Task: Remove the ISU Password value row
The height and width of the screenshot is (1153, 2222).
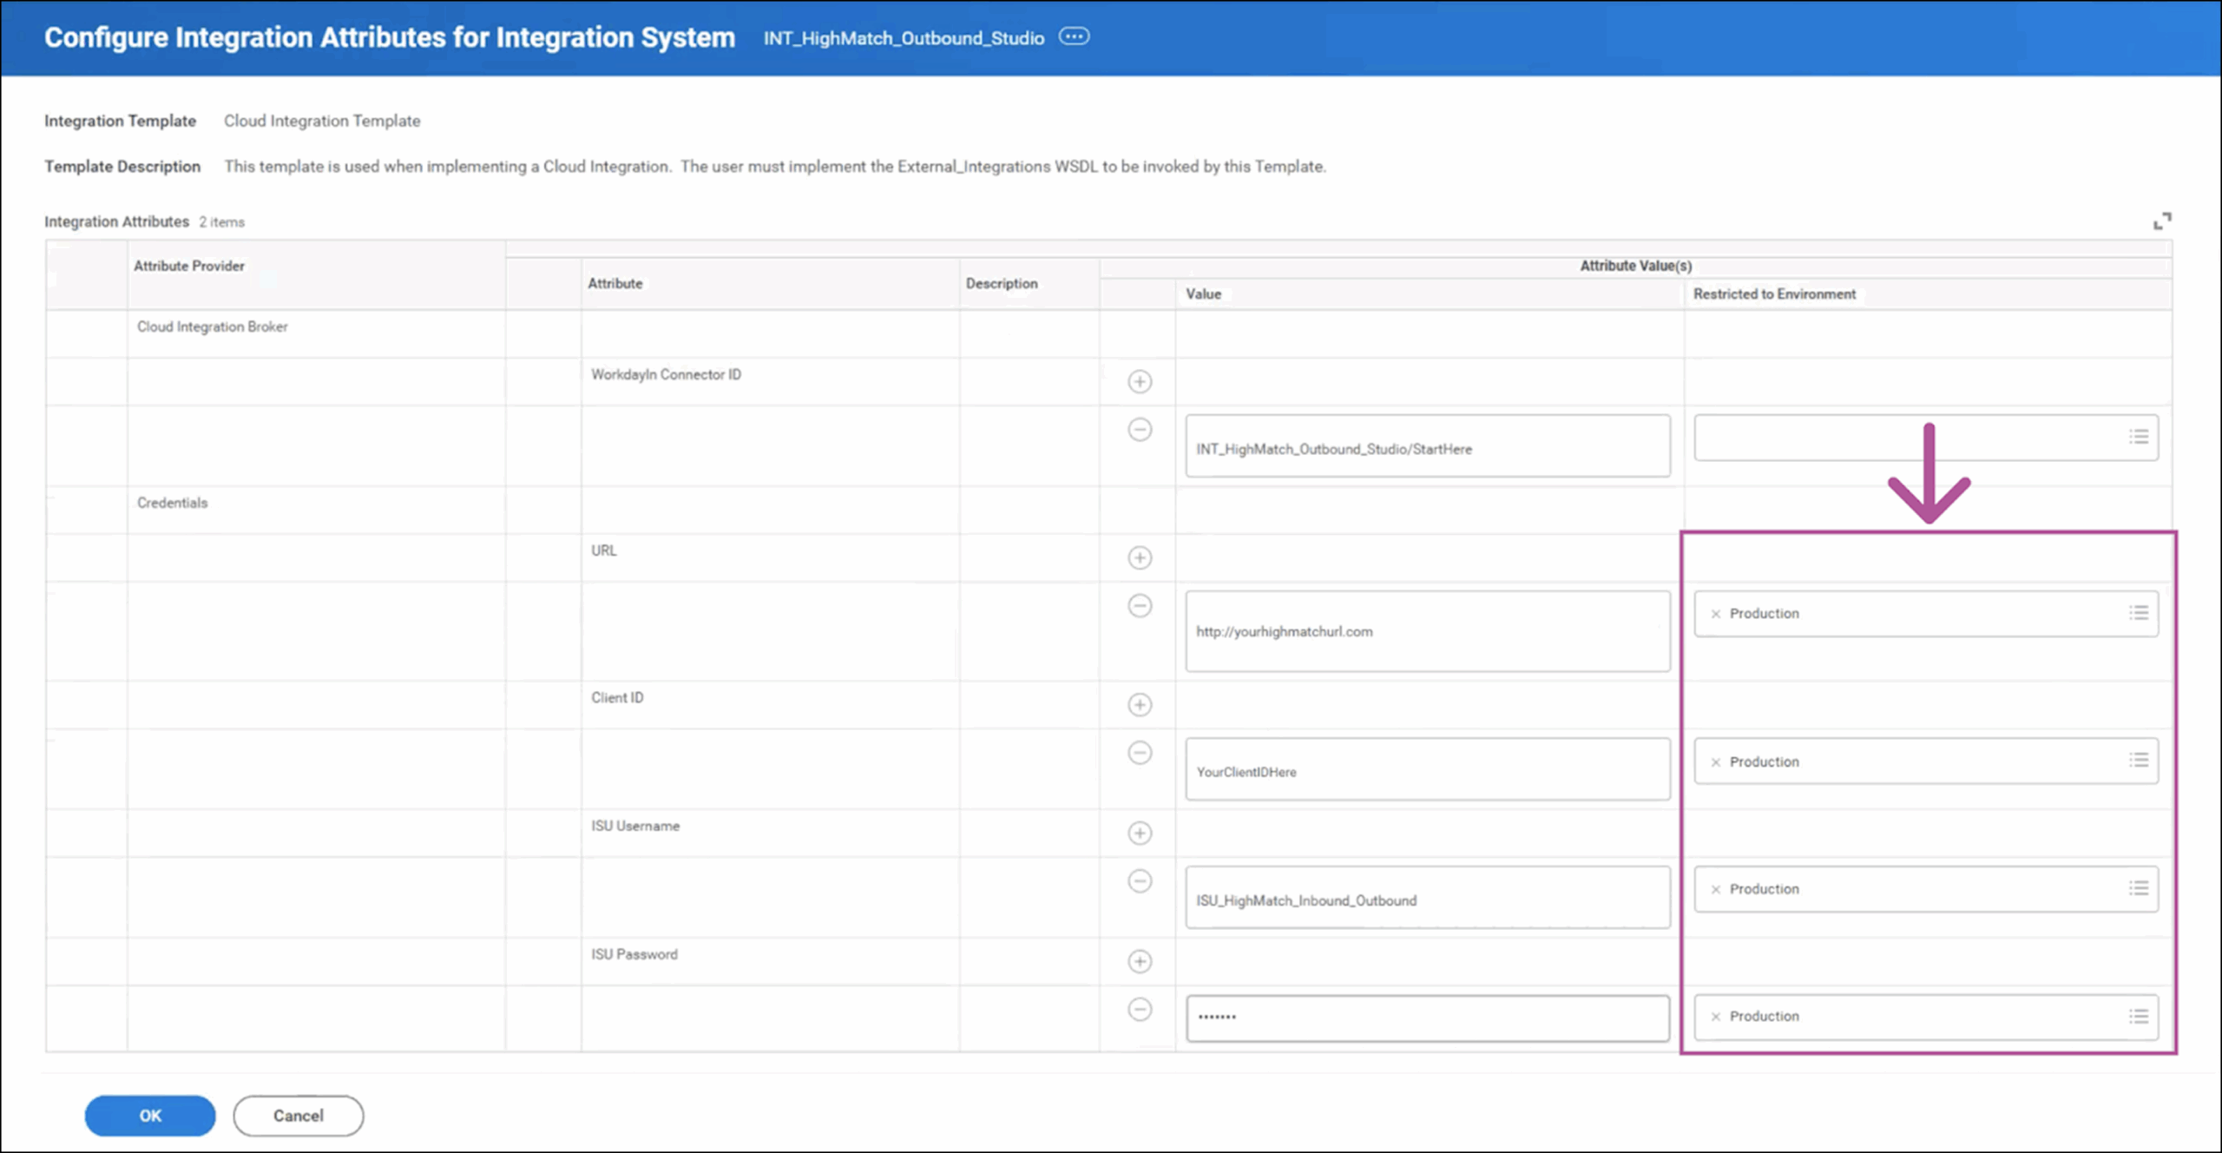Action: coord(1140,1009)
